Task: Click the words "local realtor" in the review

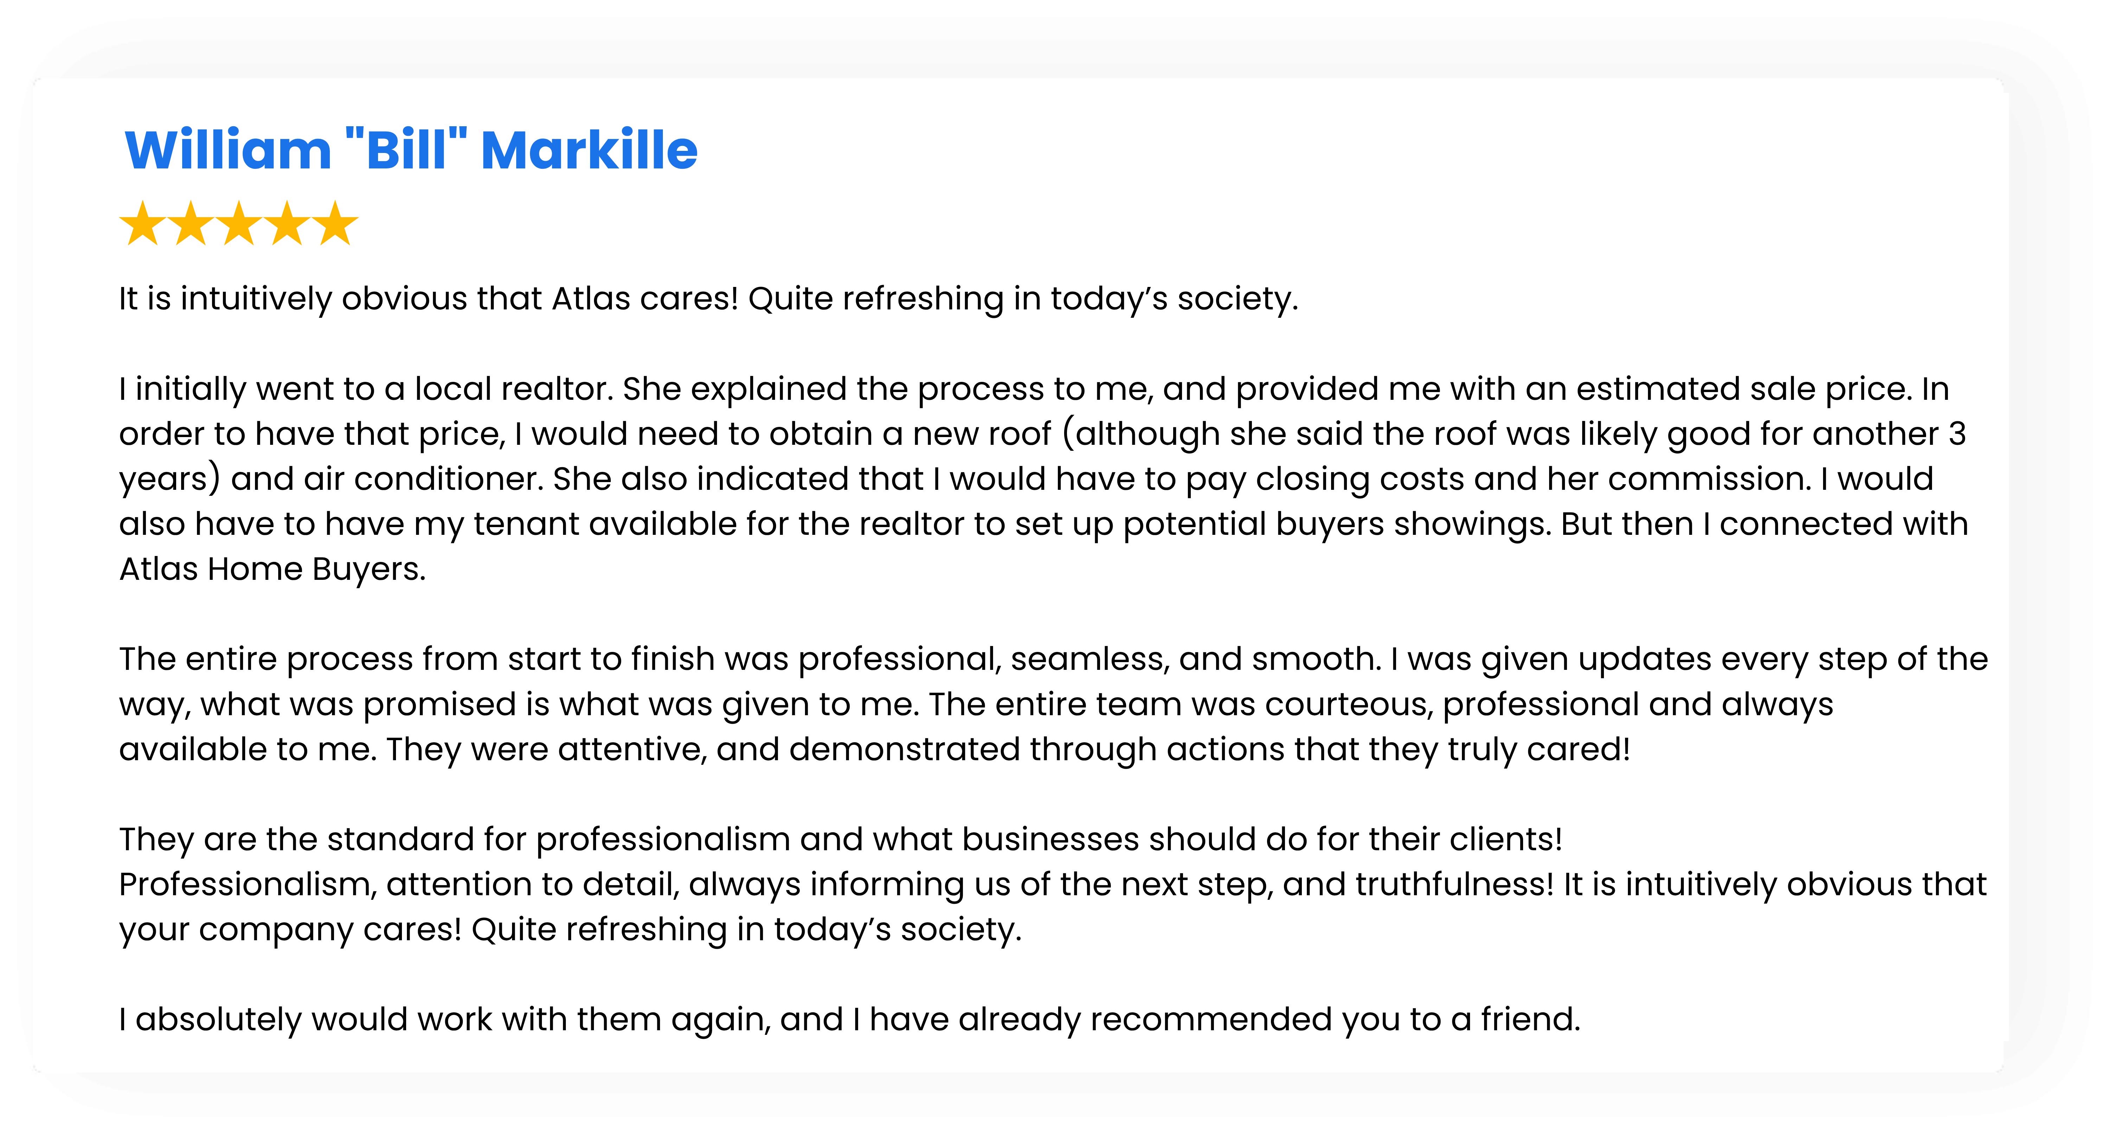Action: pyautogui.click(x=513, y=389)
